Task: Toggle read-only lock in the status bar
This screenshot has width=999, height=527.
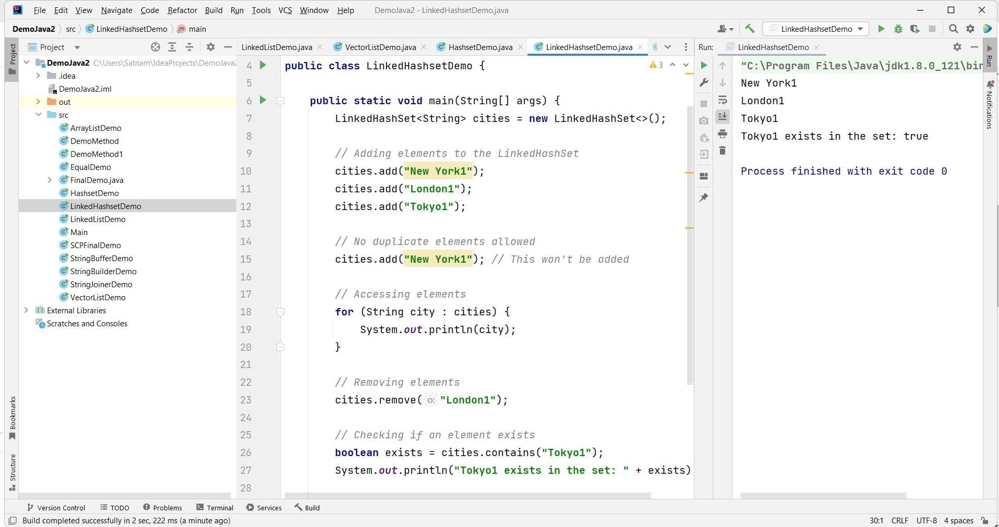Action: coord(985,520)
